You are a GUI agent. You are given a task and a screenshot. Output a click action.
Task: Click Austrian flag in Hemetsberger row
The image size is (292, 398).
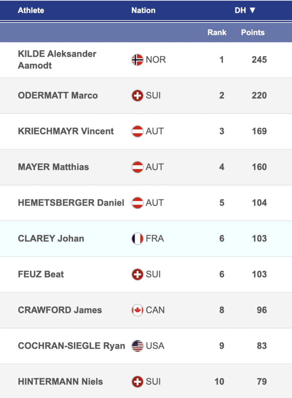point(137,203)
